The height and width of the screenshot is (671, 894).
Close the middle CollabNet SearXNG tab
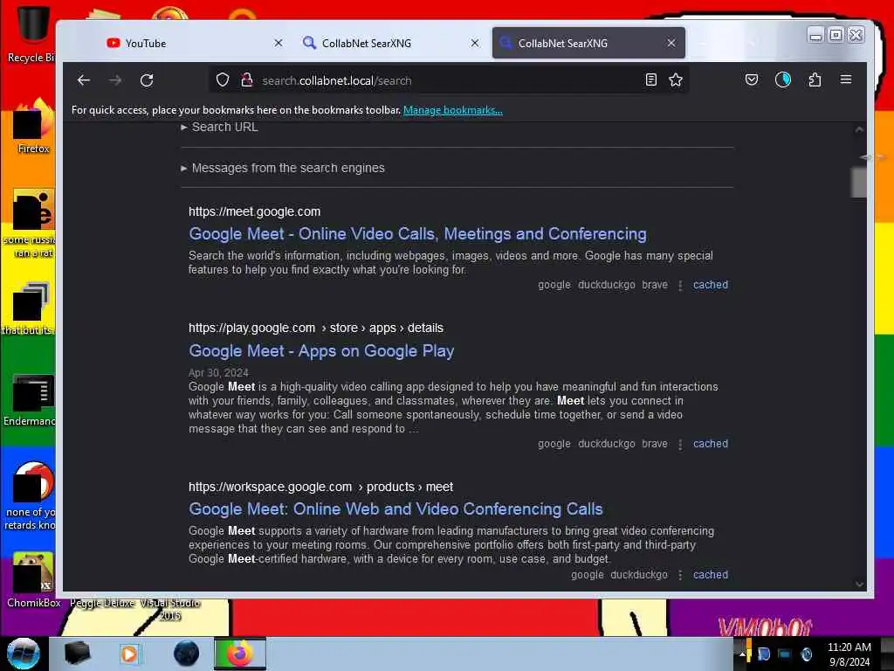pos(475,43)
